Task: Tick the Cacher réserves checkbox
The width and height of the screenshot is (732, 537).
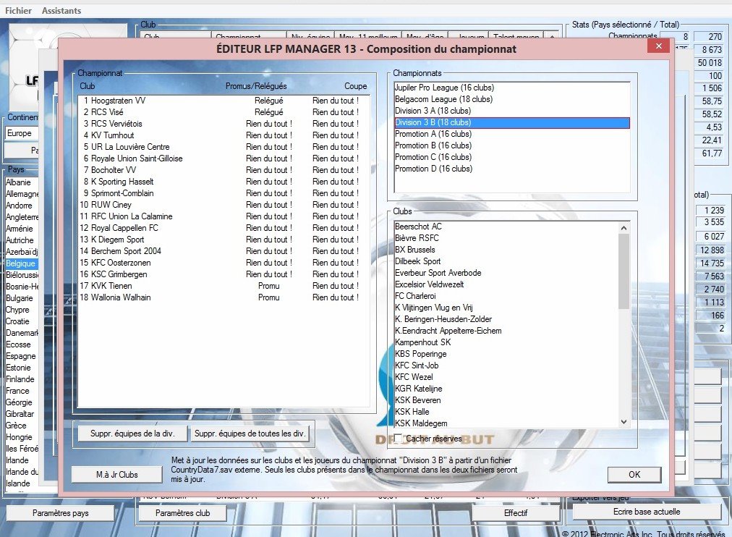Action: (x=399, y=439)
